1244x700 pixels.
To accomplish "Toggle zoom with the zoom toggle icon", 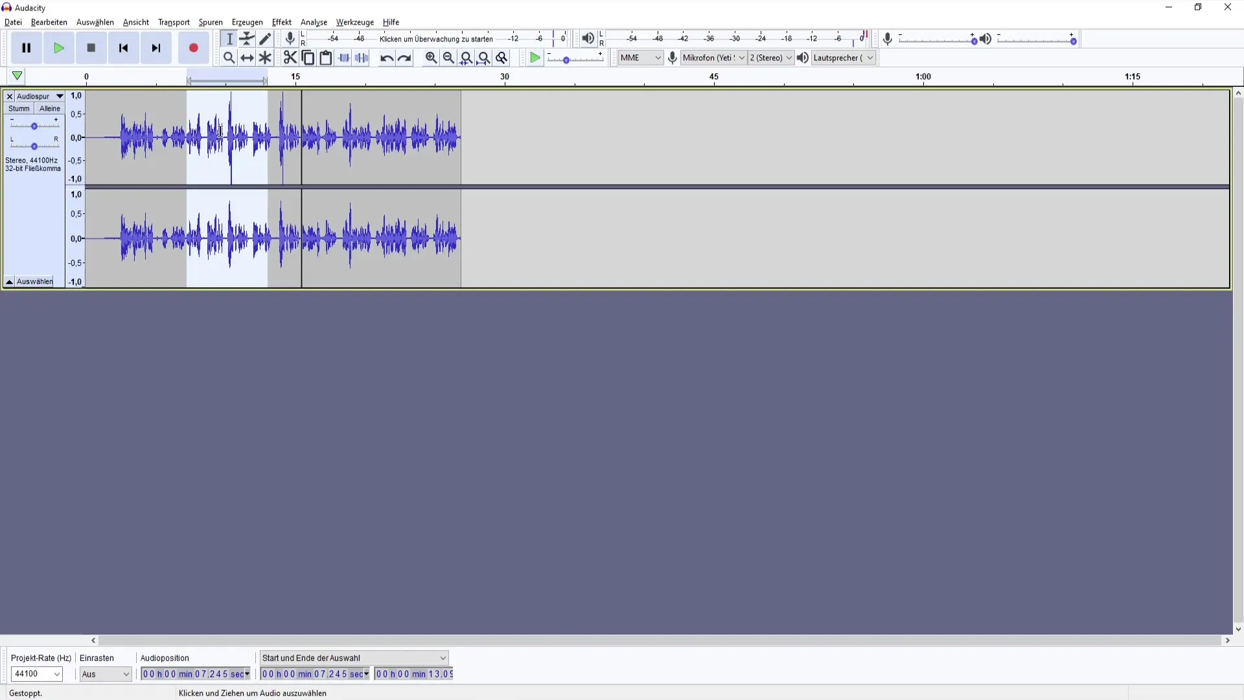I will point(501,58).
